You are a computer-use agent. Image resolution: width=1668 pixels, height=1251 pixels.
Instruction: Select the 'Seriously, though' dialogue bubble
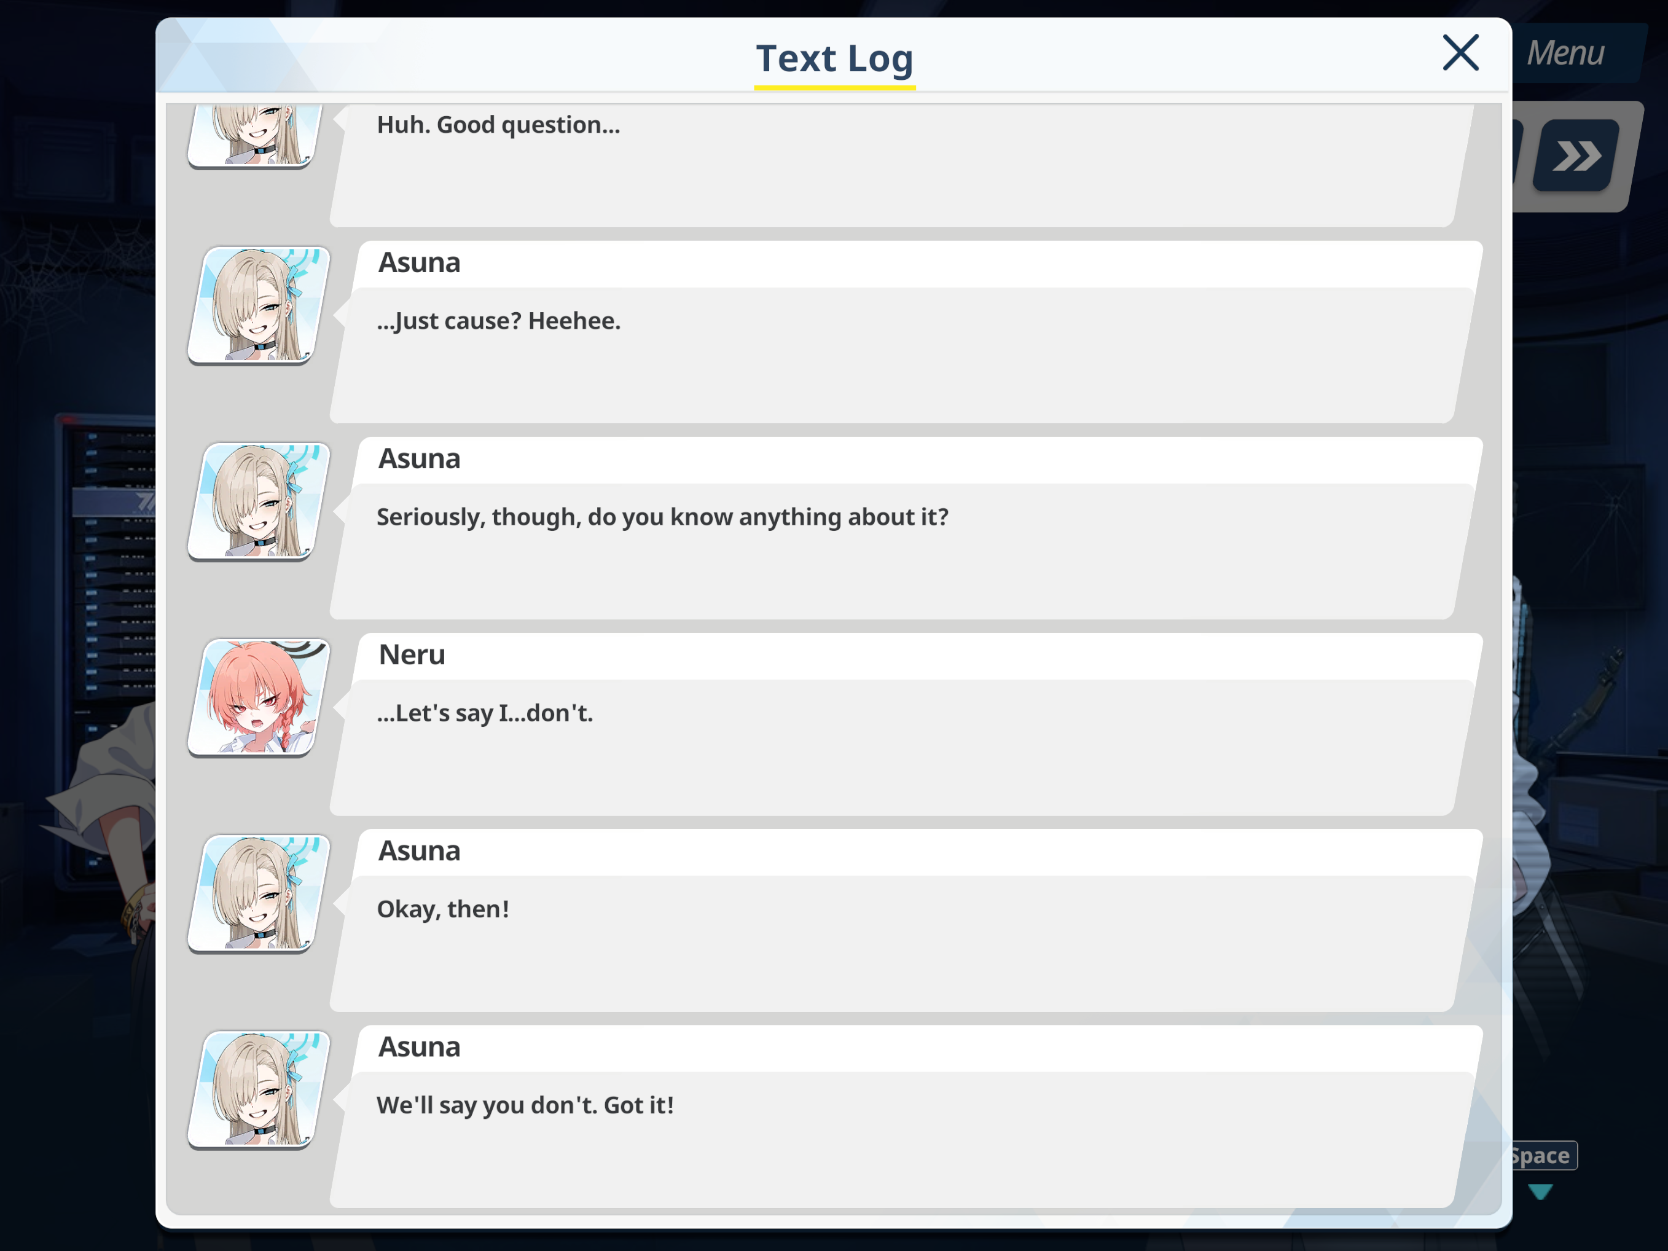tap(901, 551)
